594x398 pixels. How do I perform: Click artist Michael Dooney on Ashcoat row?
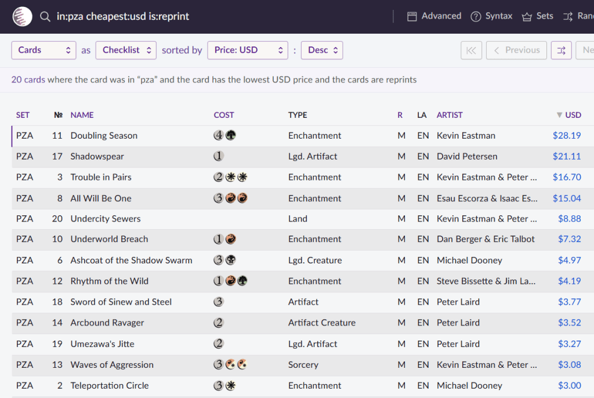coord(469,260)
